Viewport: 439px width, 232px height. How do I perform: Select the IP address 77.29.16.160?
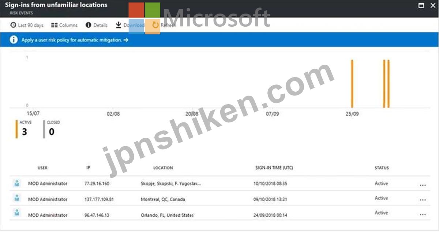pyautogui.click(x=97, y=184)
